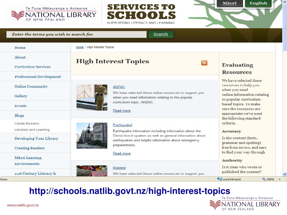Click the 100% zoom level text
Screen dimensions: 287x215
tap(270, 179)
